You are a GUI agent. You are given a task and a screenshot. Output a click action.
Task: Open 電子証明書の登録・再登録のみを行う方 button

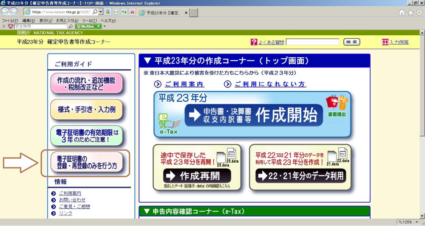pyautogui.click(x=86, y=162)
